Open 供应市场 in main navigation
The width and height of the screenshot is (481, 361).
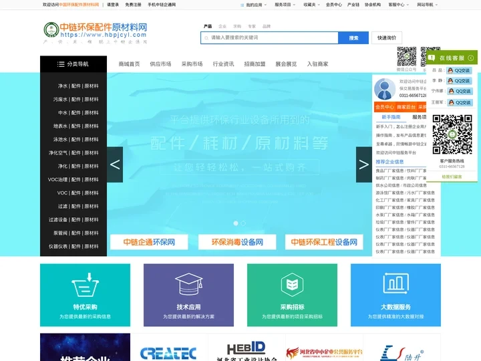pos(160,64)
